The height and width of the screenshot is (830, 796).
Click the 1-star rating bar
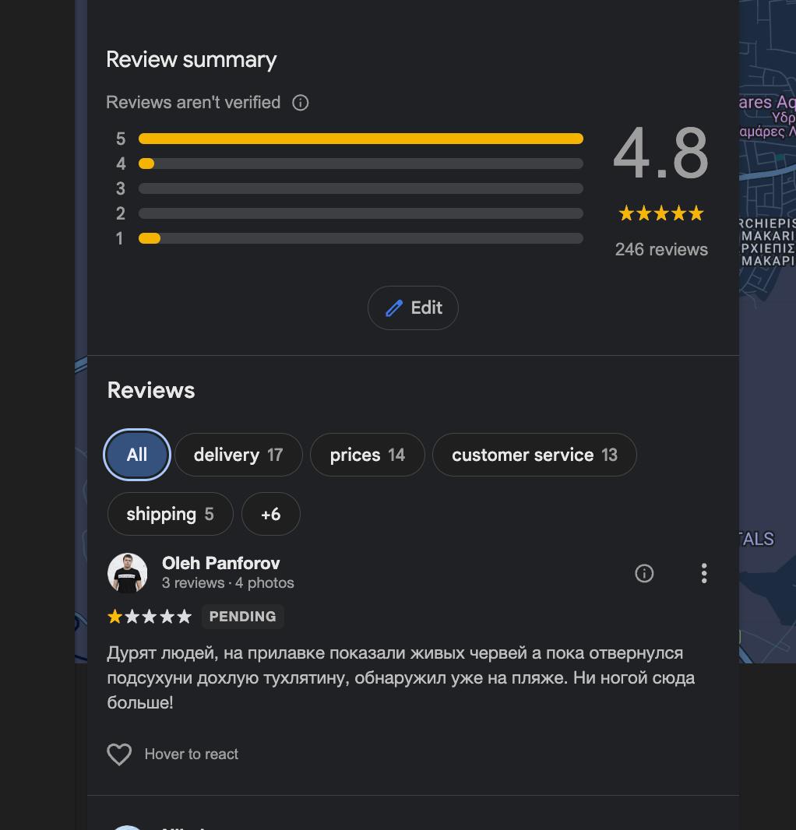(x=361, y=238)
